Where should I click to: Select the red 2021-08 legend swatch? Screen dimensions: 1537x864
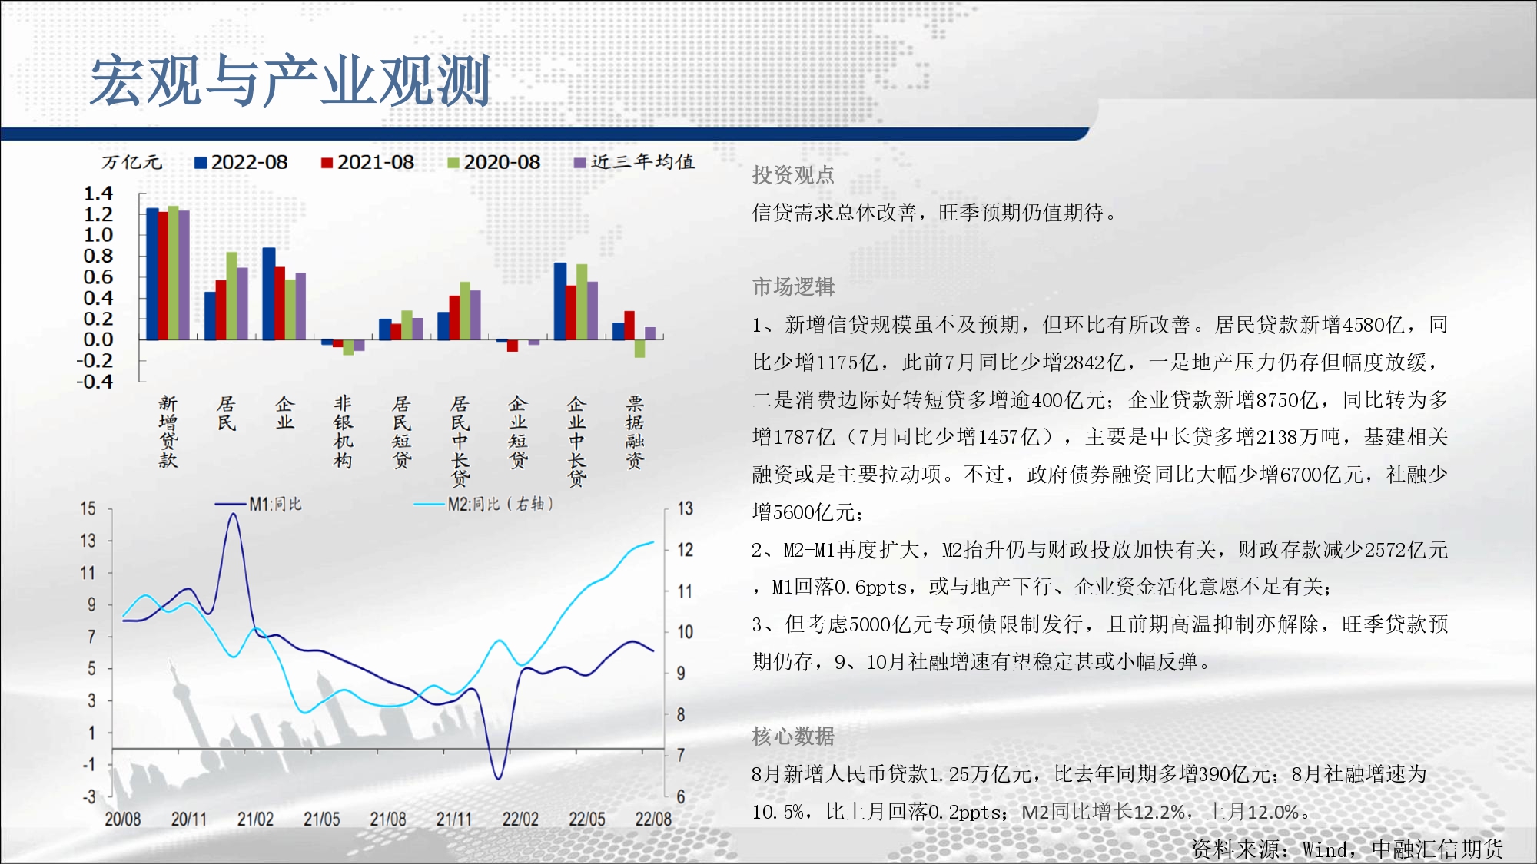327,163
